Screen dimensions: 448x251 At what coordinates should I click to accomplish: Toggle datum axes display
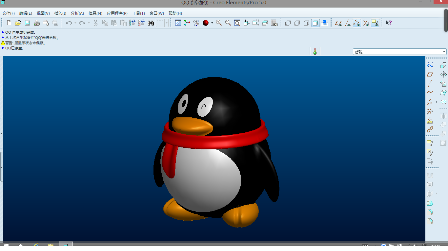click(348, 23)
